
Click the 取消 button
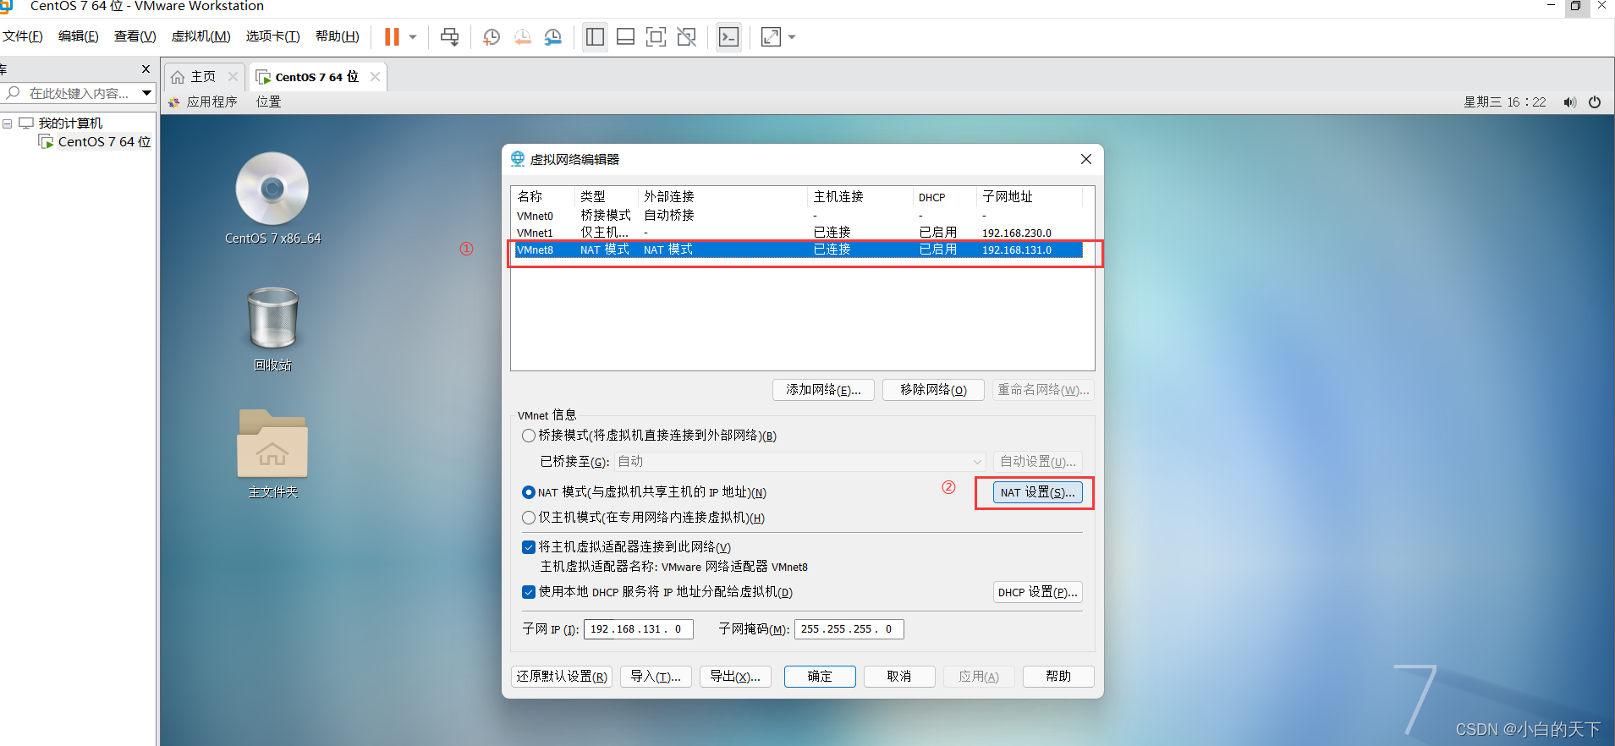pos(899,677)
